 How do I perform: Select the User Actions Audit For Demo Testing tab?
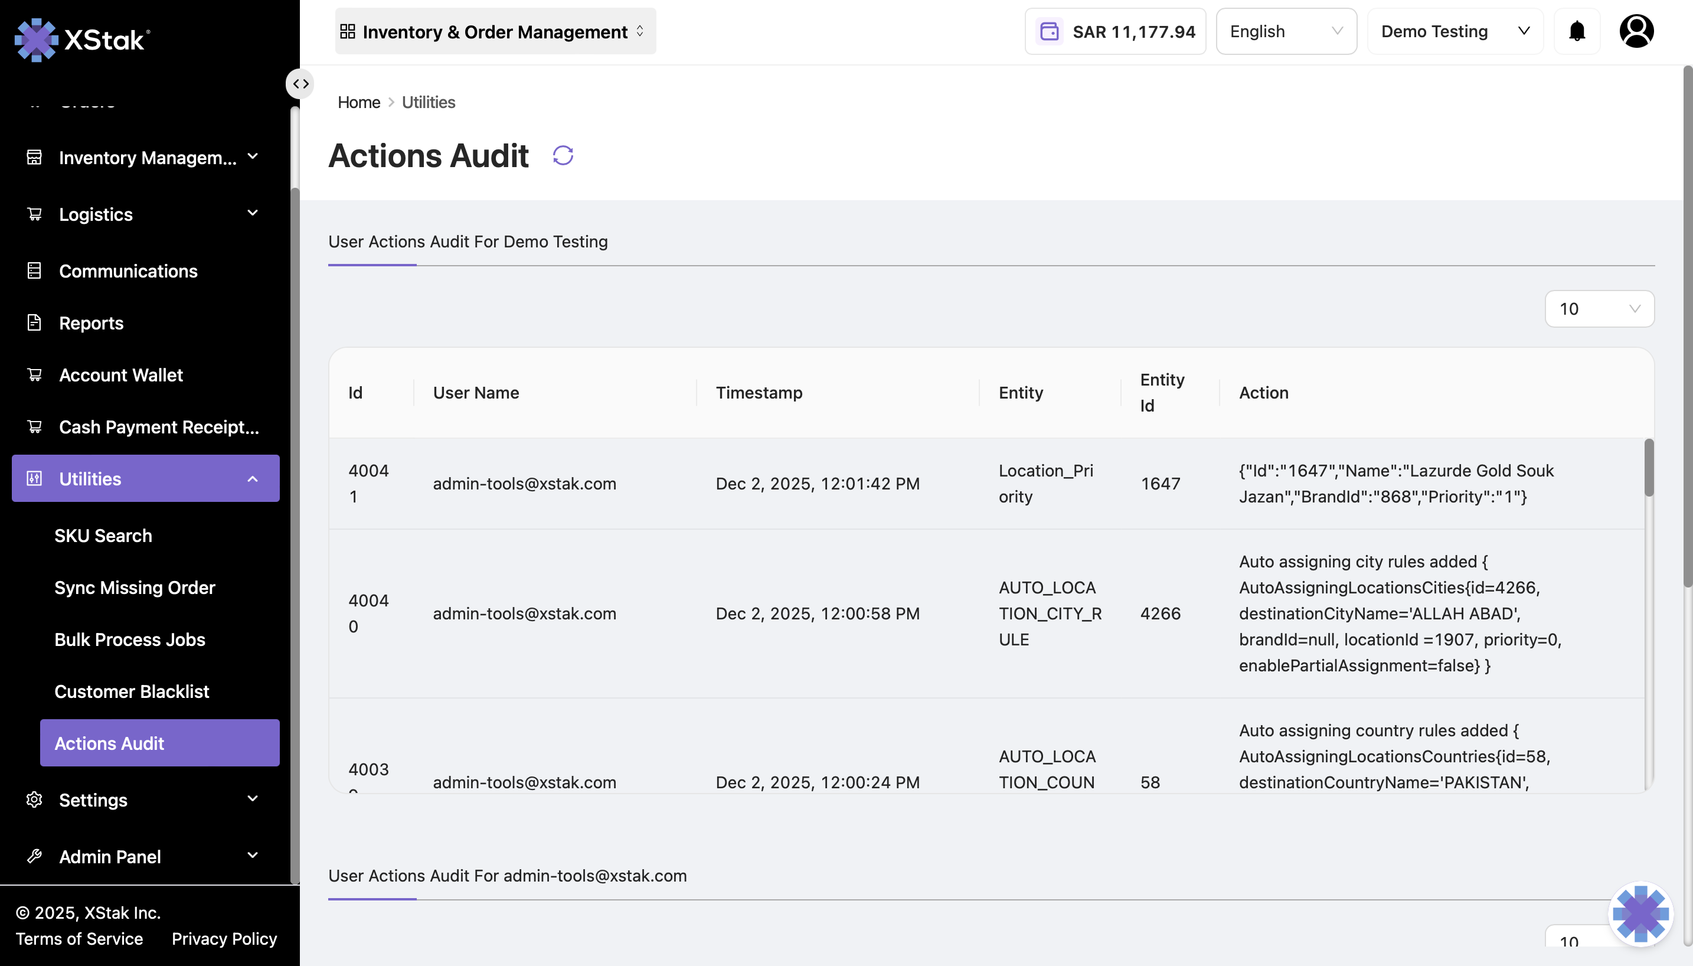(x=468, y=241)
